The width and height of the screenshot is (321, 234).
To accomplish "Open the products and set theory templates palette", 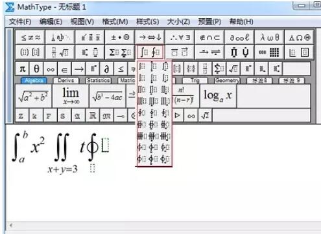I will click(239, 52).
